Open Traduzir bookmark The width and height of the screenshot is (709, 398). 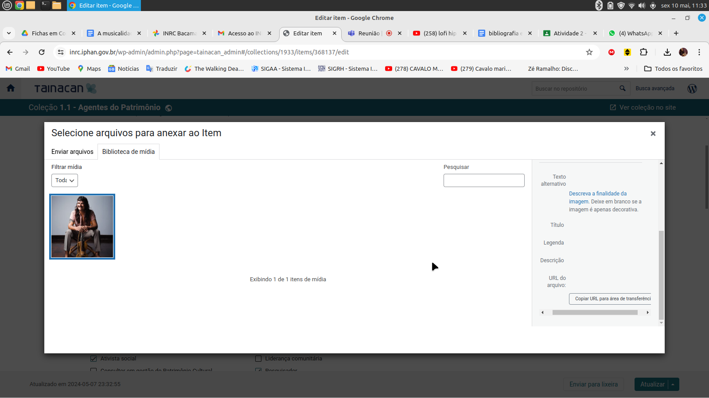[162, 69]
